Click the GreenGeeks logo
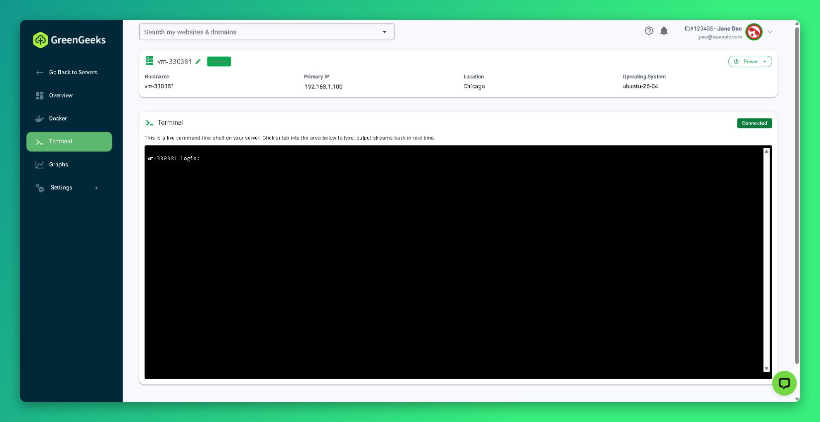The width and height of the screenshot is (820, 422). click(x=69, y=40)
